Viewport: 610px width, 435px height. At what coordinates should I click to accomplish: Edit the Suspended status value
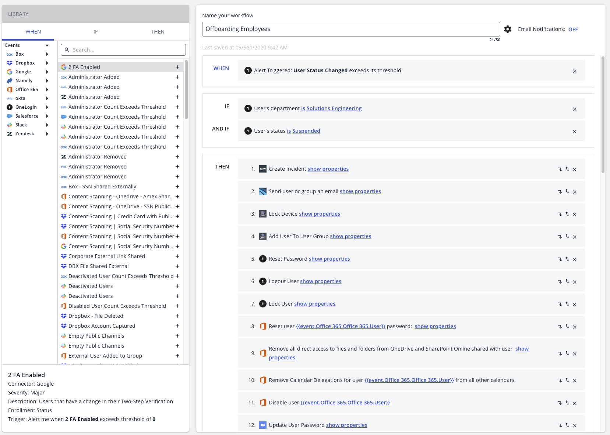pyautogui.click(x=306, y=131)
